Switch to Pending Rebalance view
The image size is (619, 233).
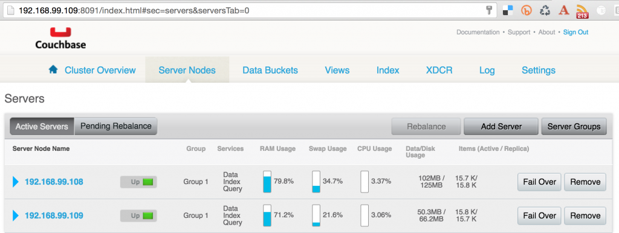(x=115, y=126)
